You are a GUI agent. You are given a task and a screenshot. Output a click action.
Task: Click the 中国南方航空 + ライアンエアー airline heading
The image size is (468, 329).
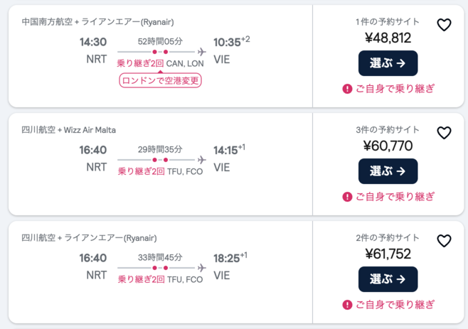pos(97,22)
